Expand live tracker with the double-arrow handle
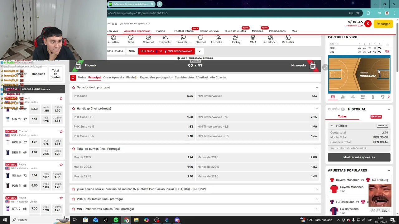Screen dimensions: 399x224 tap(325, 67)
